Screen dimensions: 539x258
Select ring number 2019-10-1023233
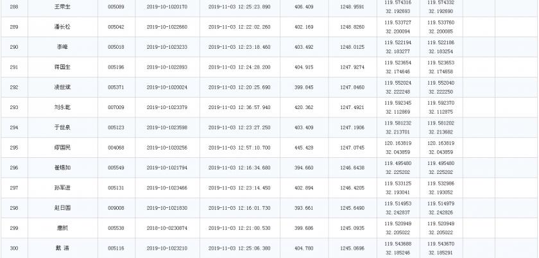click(x=167, y=47)
